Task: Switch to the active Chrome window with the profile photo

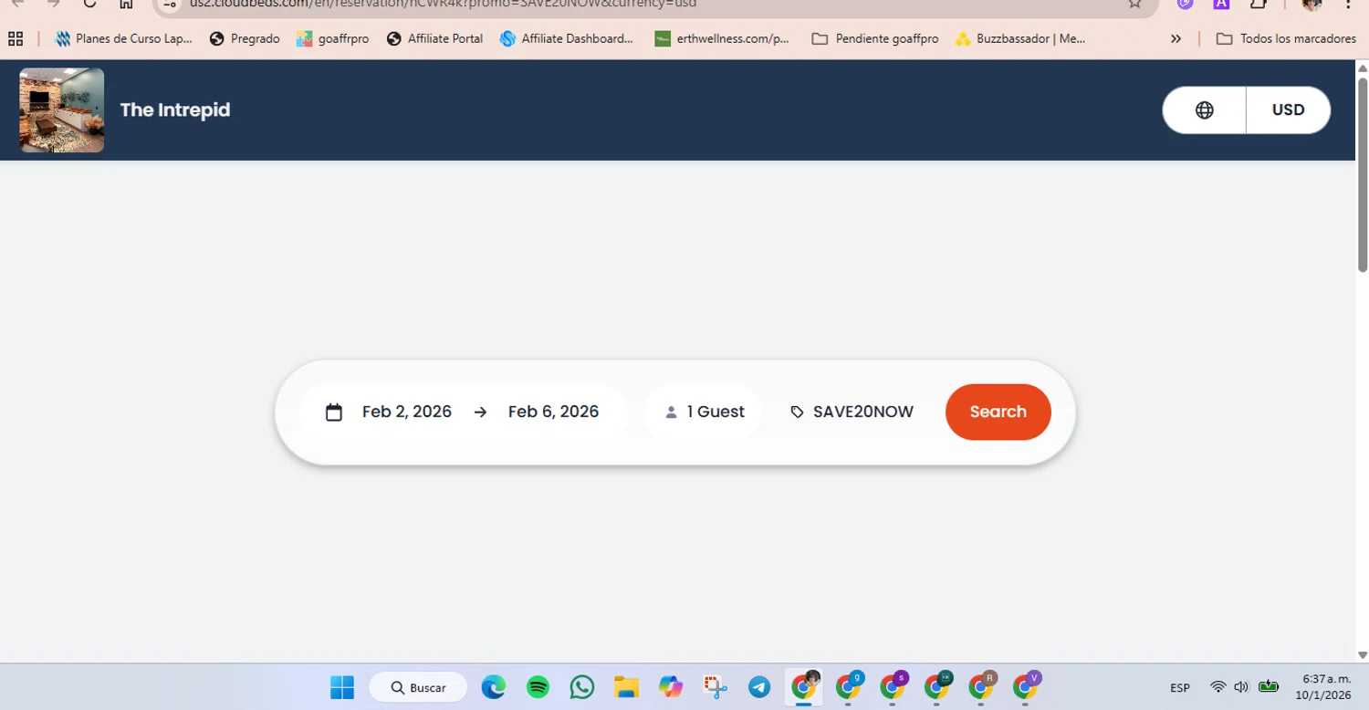Action: 804,687
